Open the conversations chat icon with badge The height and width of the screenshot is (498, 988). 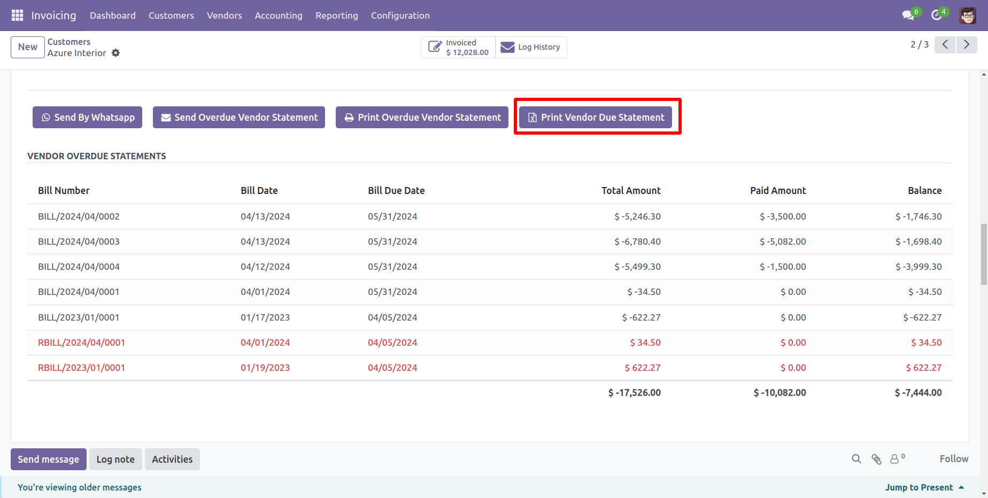[x=908, y=15]
